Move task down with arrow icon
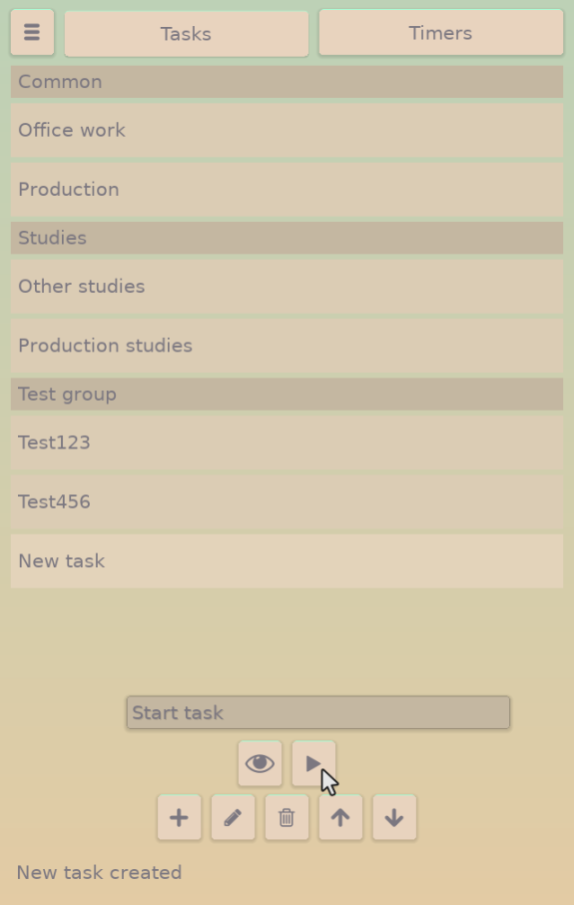 point(394,817)
